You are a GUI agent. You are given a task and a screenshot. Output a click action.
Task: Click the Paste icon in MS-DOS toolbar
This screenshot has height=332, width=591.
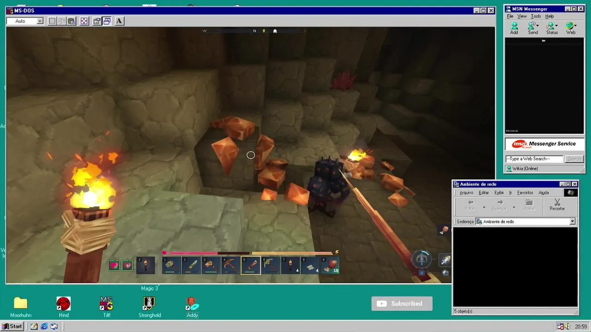click(x=72, y=21)
